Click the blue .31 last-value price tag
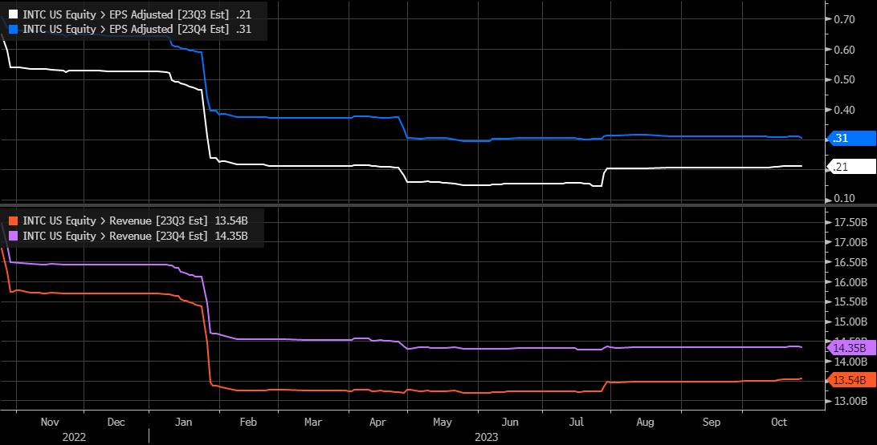 coord(850,139)
